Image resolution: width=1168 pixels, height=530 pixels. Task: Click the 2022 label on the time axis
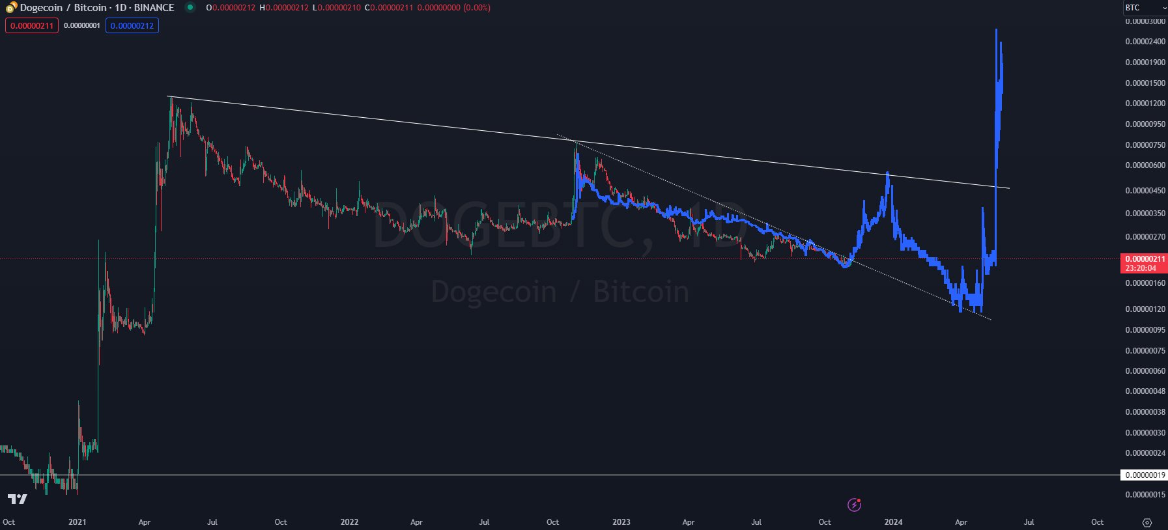click(350, 522)
